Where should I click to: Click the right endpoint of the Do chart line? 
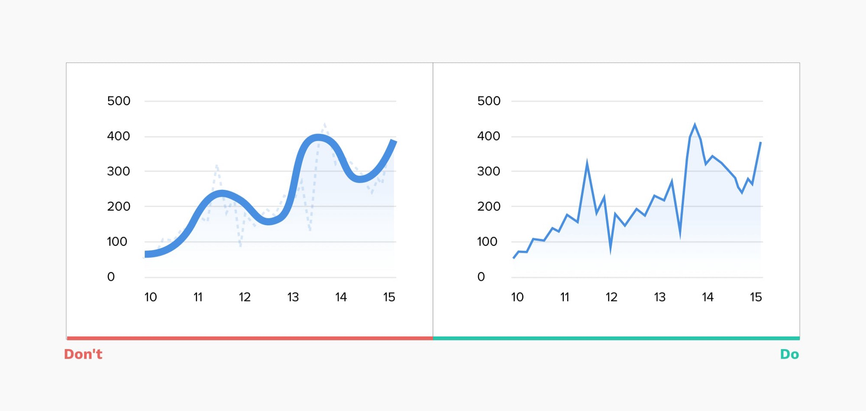(x=761, y=142)
